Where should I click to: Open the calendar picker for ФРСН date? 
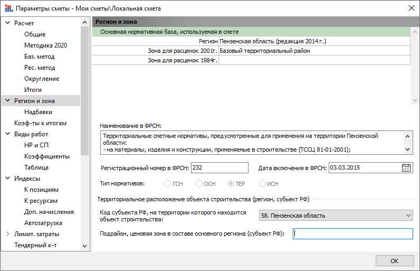[406, 168]
